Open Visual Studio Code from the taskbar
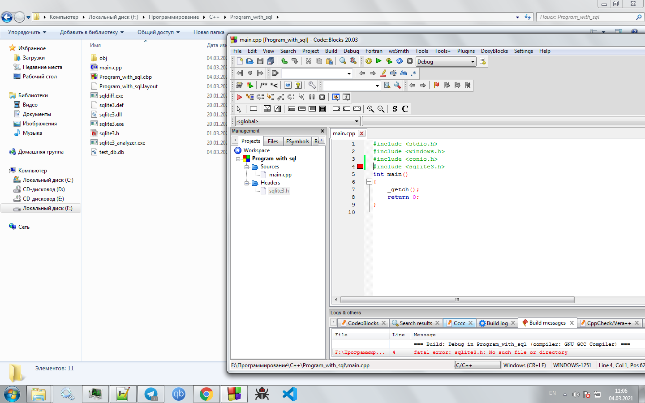 290,394
